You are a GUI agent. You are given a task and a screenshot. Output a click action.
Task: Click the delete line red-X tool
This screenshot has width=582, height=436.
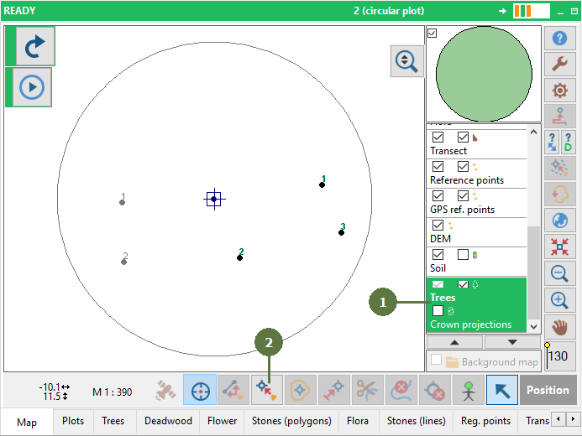point(401,390)
